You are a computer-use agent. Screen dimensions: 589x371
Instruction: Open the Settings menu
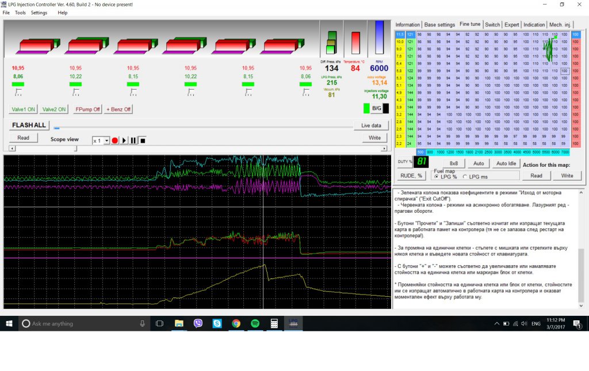click(39, 13)
